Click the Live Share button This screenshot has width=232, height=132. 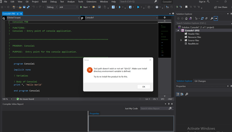pos(221,7)
